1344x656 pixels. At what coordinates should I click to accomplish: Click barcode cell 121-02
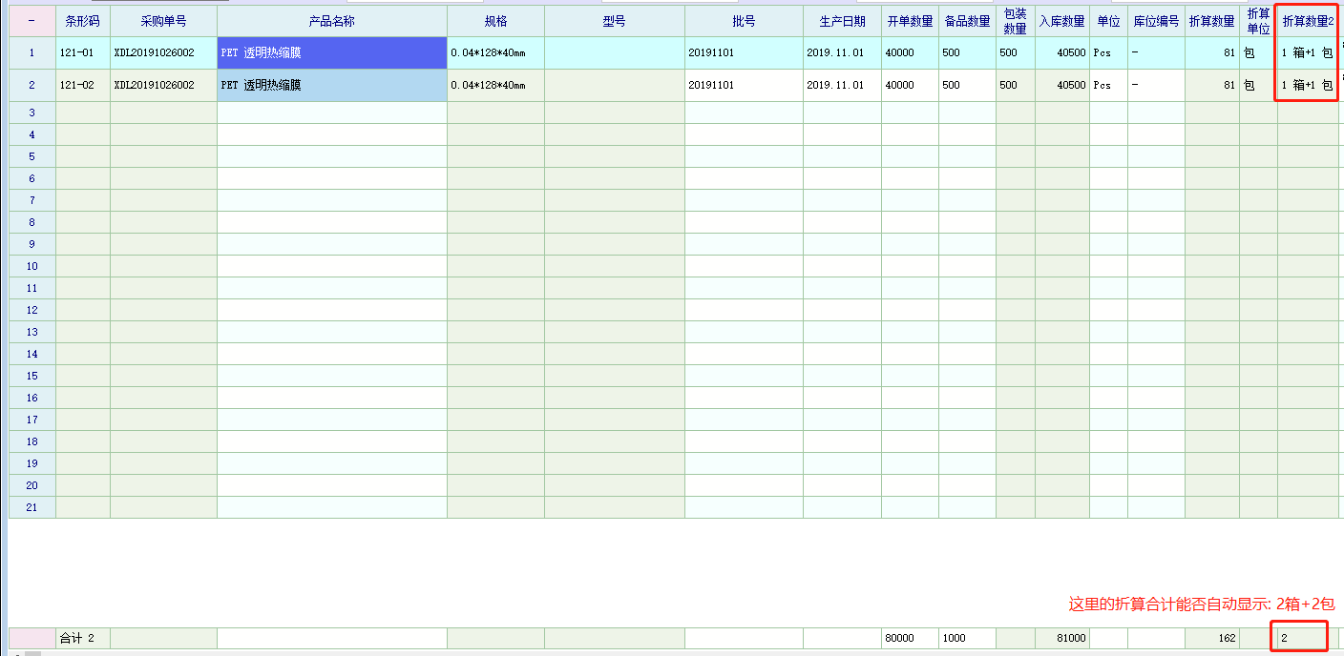tap(82, 86)
